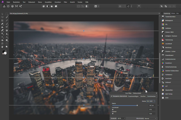Viewport: 181px width, 120px height.
Task: Select the View hand tool
Action: [2, 47]
